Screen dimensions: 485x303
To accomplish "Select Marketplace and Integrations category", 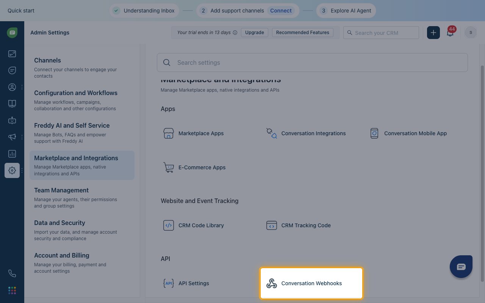I will 82,165.
